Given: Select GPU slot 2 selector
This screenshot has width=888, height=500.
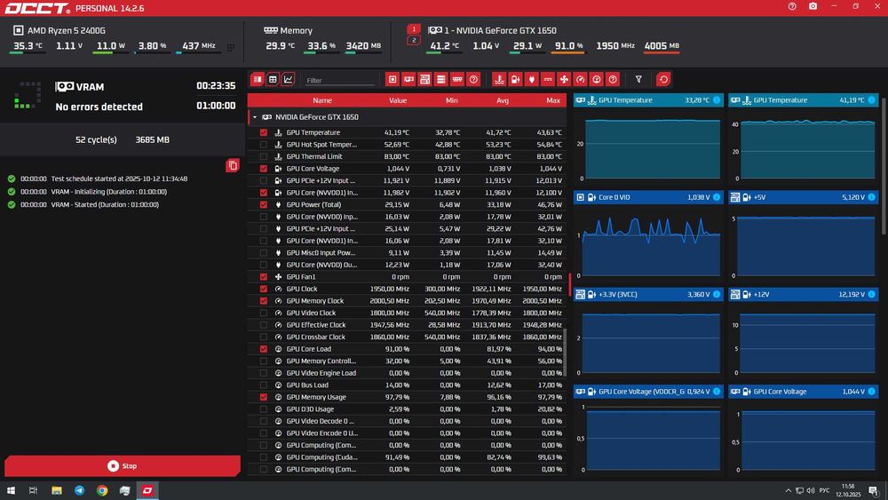Looking at the screenshot, I should point(414,40).
